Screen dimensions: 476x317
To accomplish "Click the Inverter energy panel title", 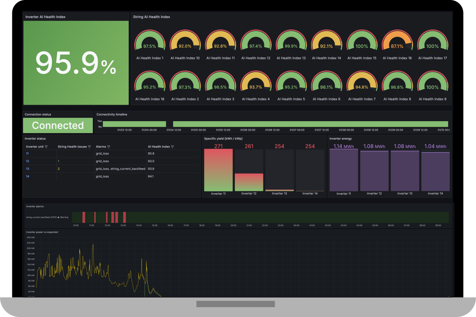I will 340,139.
